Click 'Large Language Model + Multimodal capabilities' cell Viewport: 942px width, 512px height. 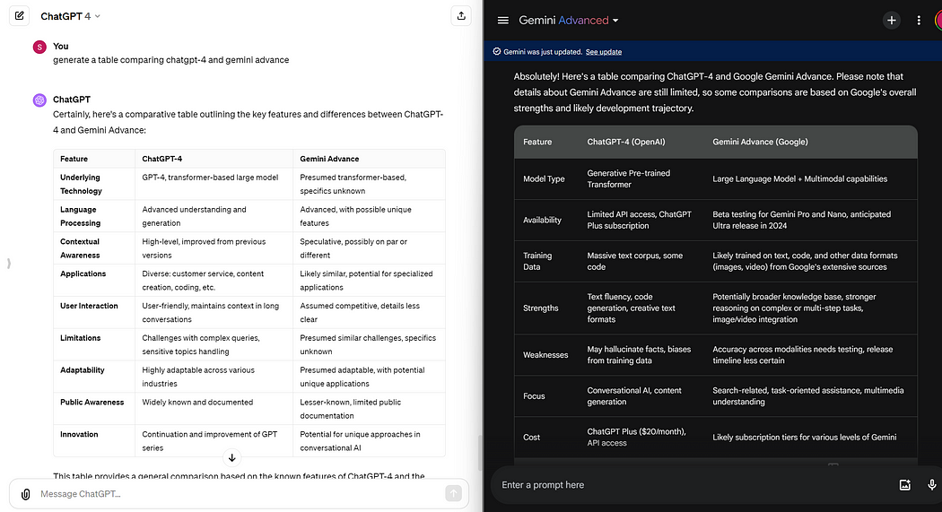pyautogui.click(x=799, y=178)
